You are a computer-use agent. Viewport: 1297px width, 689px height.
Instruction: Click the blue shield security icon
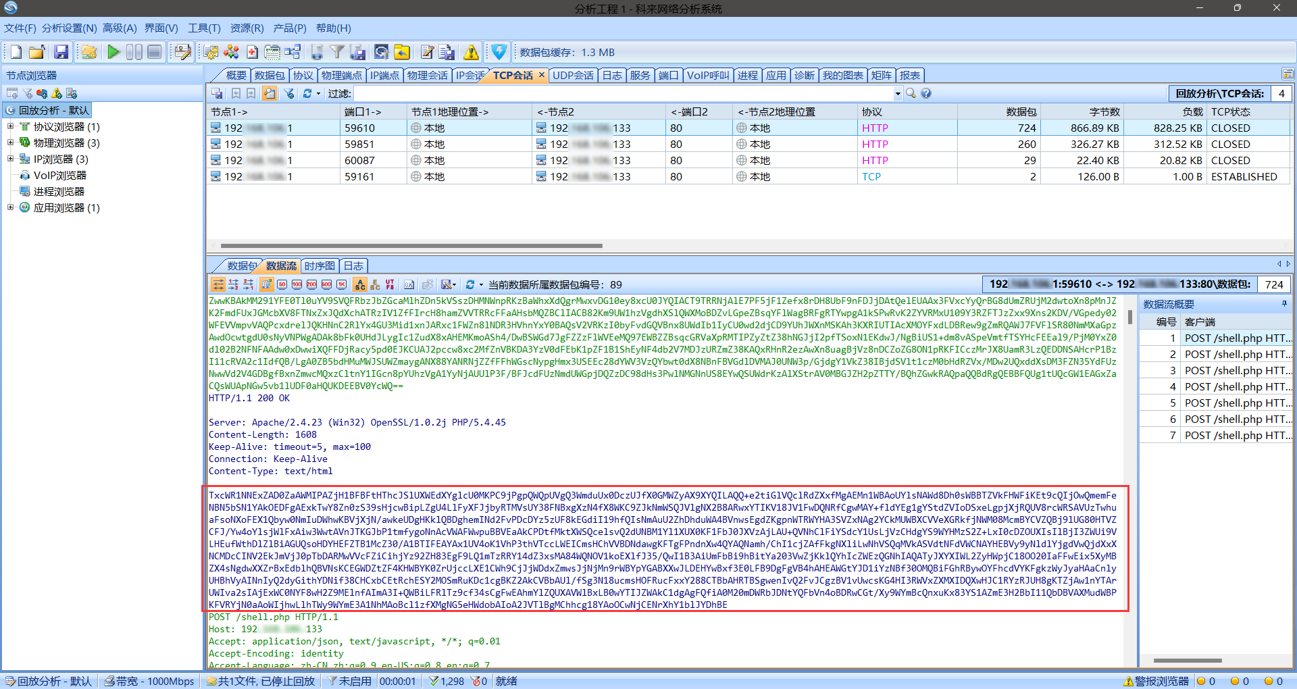[499, 52]
